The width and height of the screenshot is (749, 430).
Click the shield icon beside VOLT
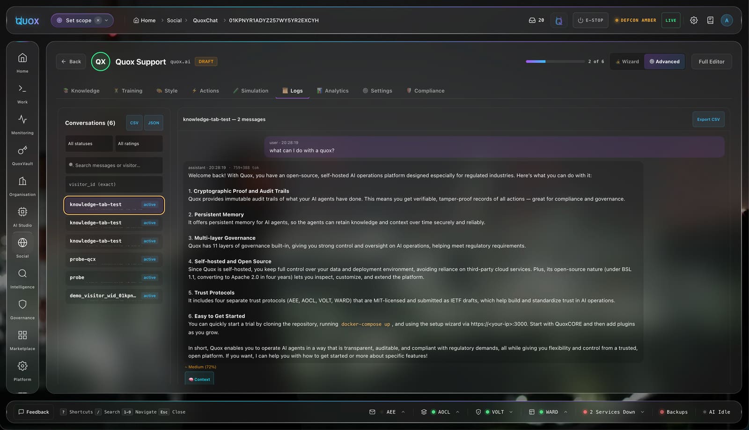[x=478, y=412]
